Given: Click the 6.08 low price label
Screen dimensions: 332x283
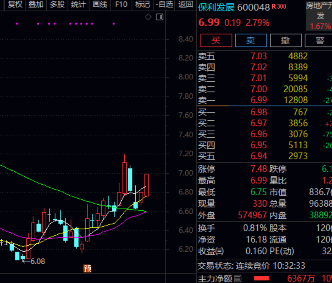Looking at the screenshot, I should pyautogui.click(x=38, y=261).
